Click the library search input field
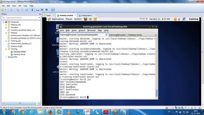 pos(21,18)
